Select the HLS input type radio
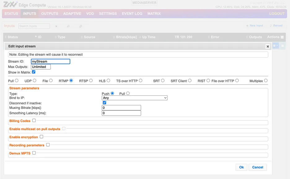The image size is (290, 179). click(108, 81)
